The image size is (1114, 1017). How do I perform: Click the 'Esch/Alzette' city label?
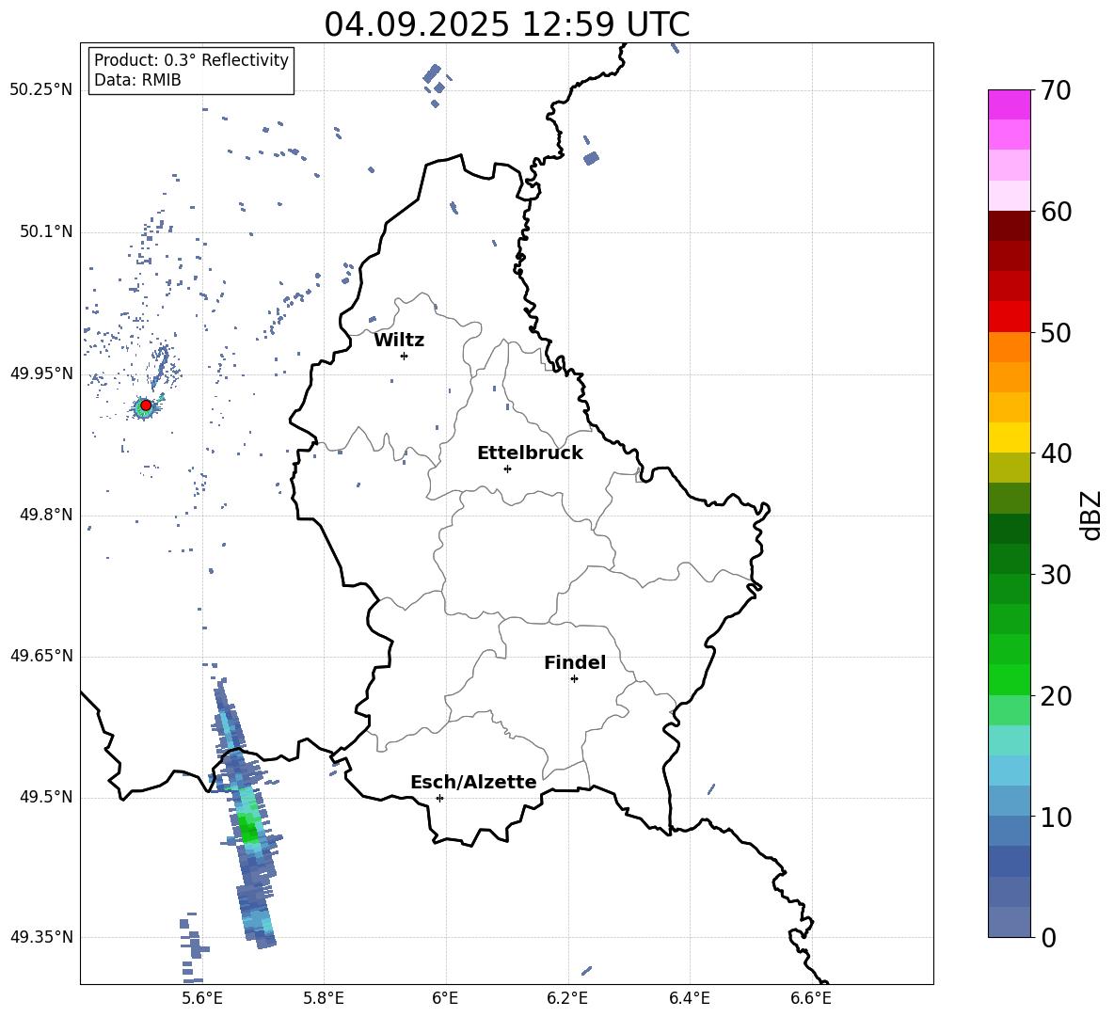pyautogui.click(x=473, y=782)
